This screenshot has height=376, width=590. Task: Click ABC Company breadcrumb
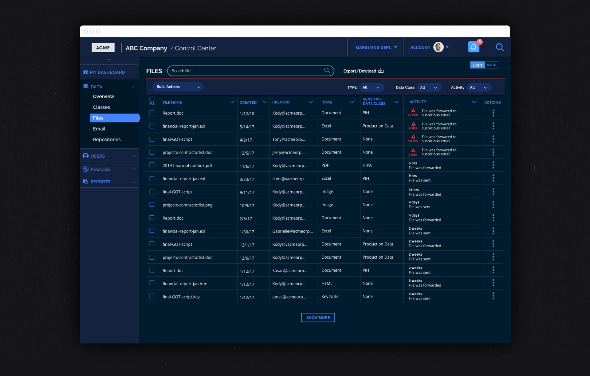click(146, 48)
